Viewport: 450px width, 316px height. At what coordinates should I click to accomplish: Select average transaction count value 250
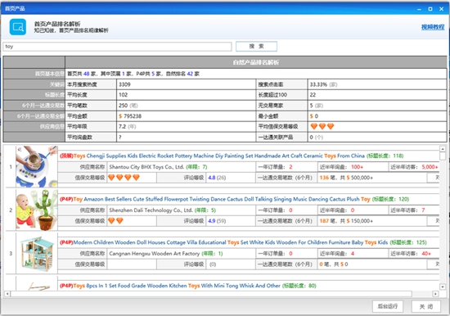tap(123, 106)
